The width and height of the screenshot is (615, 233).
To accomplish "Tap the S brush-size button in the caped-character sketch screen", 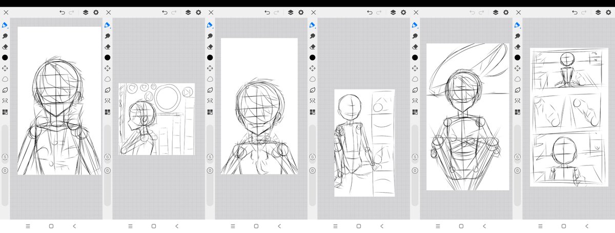I will (x=5, y=157).
